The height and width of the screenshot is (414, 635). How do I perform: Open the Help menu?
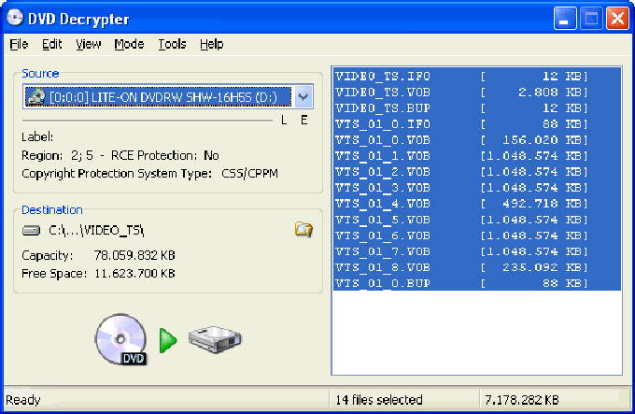click(211, 44)
